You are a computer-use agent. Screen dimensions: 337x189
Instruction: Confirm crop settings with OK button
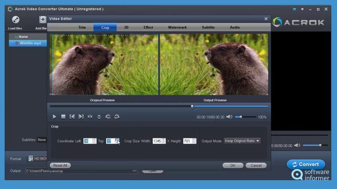(x=233, y=165)
